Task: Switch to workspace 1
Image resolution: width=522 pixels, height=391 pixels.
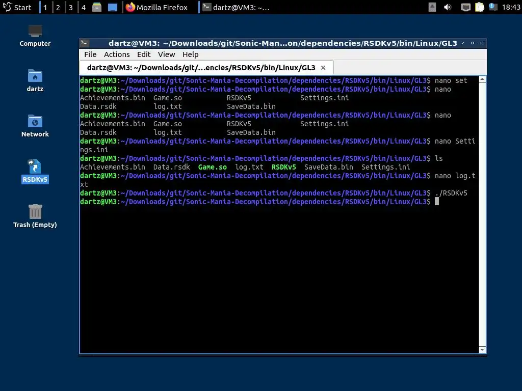Action: point(45,7)
